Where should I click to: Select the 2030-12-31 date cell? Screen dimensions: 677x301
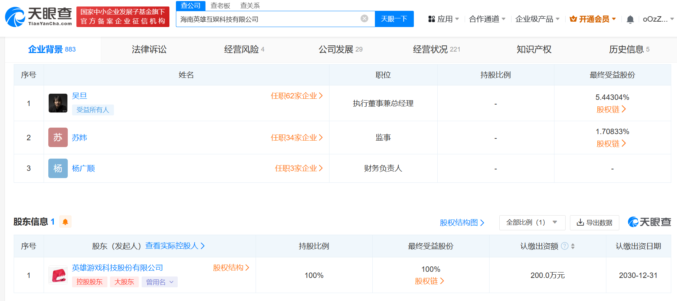tap(638, 275)
